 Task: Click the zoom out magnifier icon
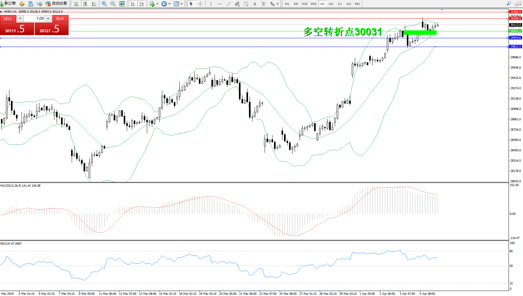click(x=113, y=4)
